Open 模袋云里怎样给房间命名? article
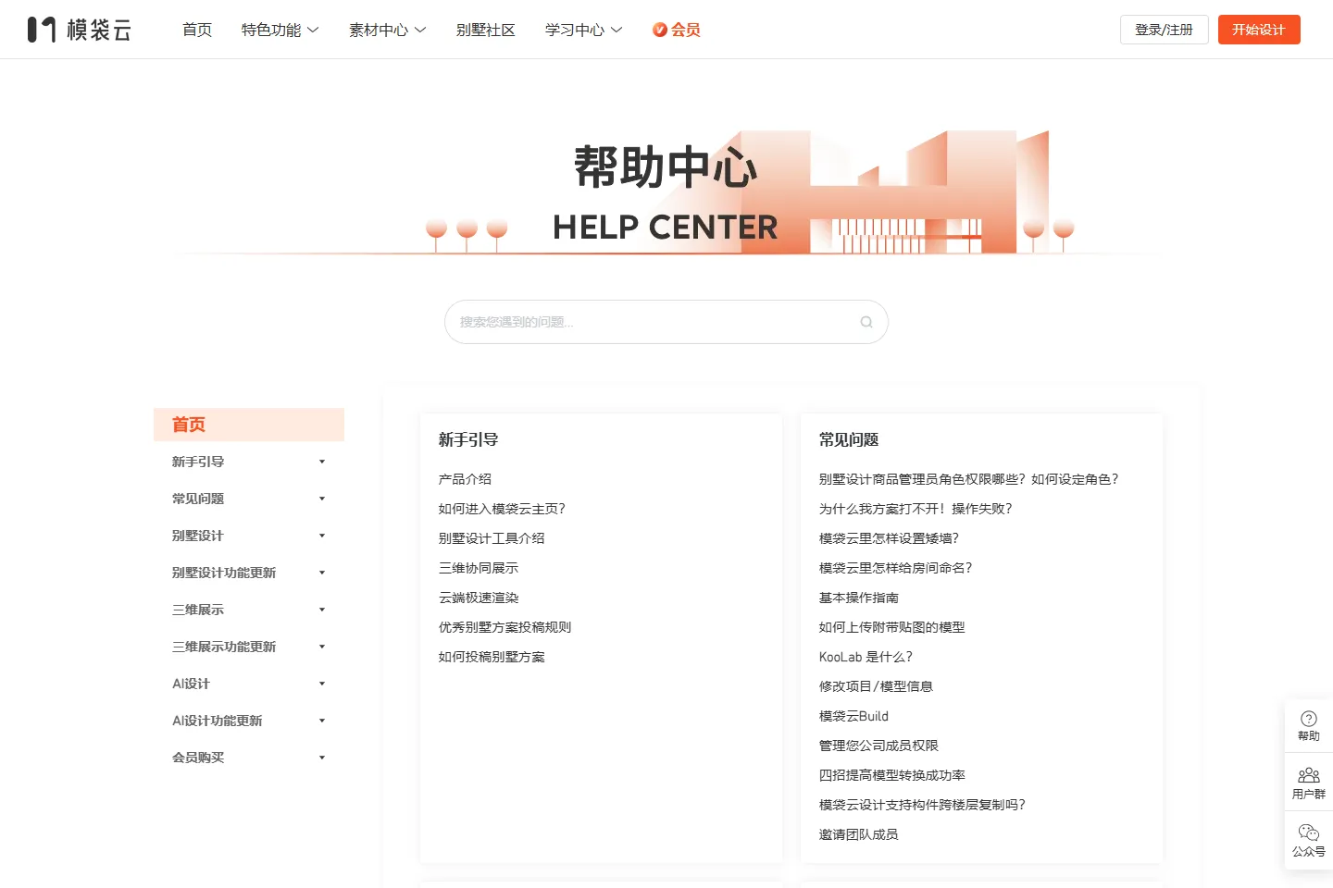1333x888 pixels. click(x=895, y=568)
